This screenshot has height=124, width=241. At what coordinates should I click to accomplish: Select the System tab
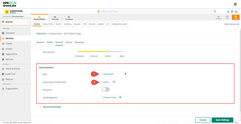[x=101, y=24]
